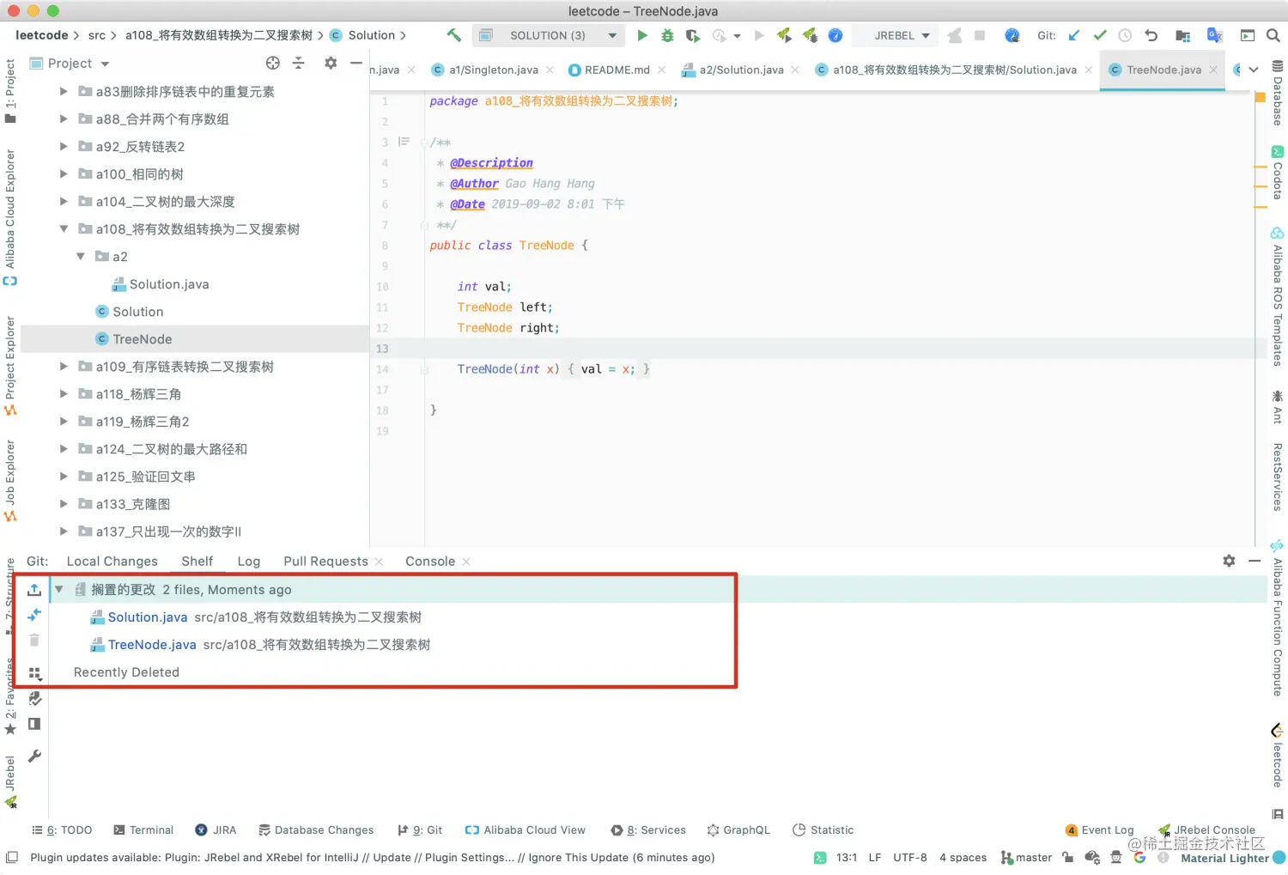This screenshot has width=1288, height=875.
Task: Start debugging using the bug icon
Action: [x=667, y=35]
